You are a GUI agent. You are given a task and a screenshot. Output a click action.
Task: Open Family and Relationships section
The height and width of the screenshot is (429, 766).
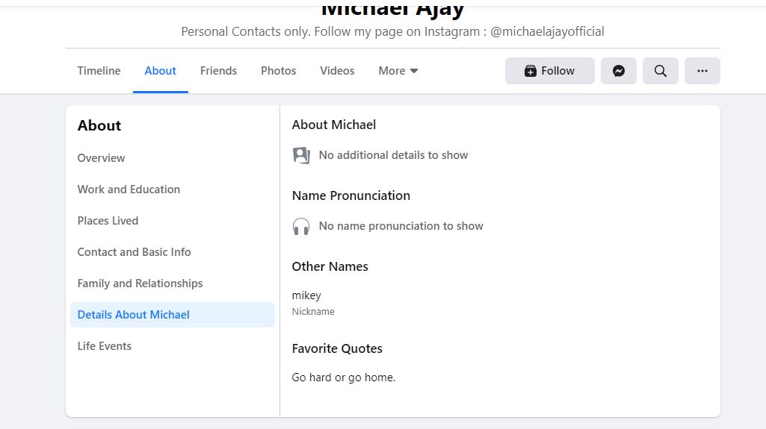[140, 284]
